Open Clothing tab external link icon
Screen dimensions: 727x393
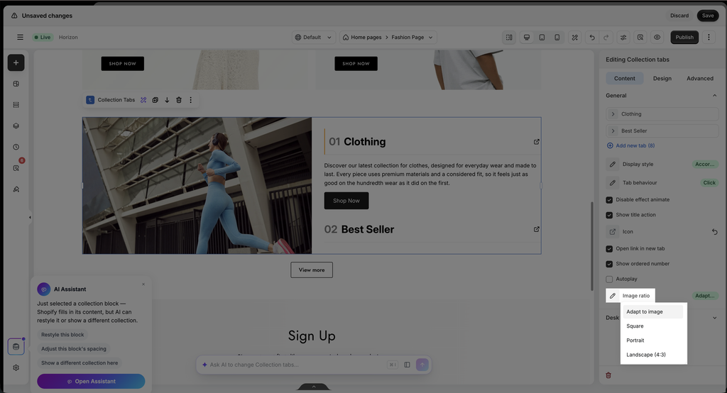coord(537,142)
